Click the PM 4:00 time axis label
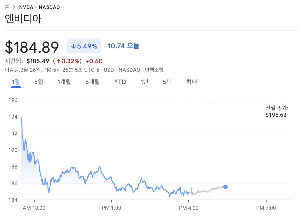This screenshot has height=216, width=299. (189, 208)
